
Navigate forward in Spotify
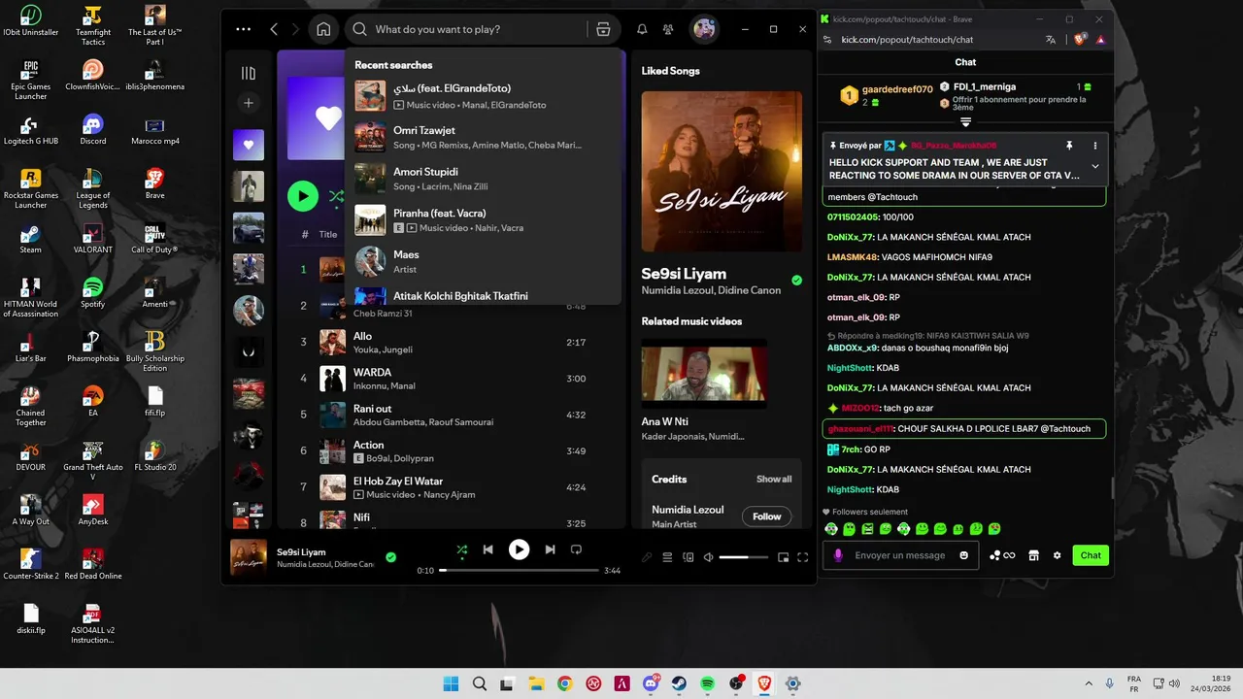(297, 29)
